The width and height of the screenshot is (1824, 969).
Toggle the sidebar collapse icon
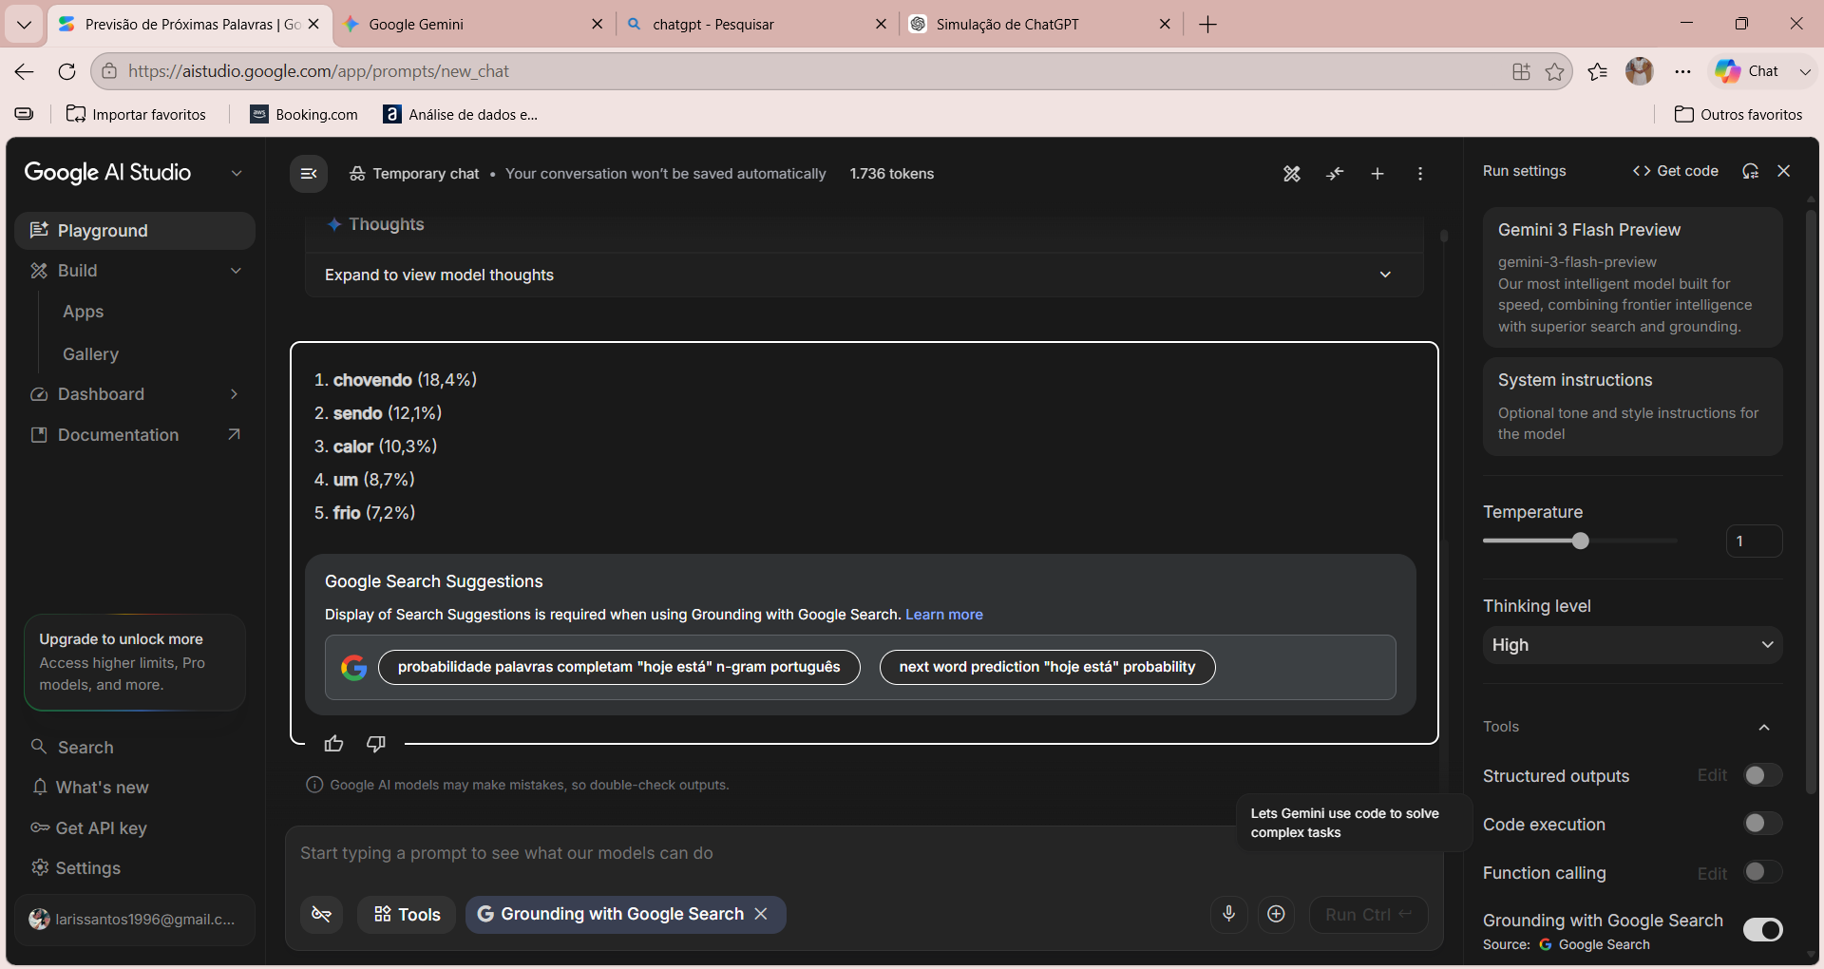309,174
